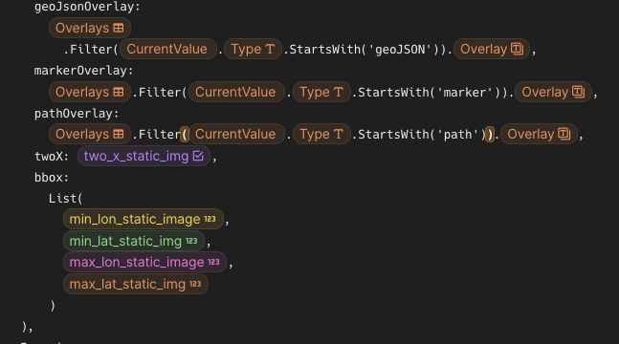Click highlighted opening parenthesis after pathOverlay Filter
Viewport: 619px width, 344px height.
tap(185, 134)
